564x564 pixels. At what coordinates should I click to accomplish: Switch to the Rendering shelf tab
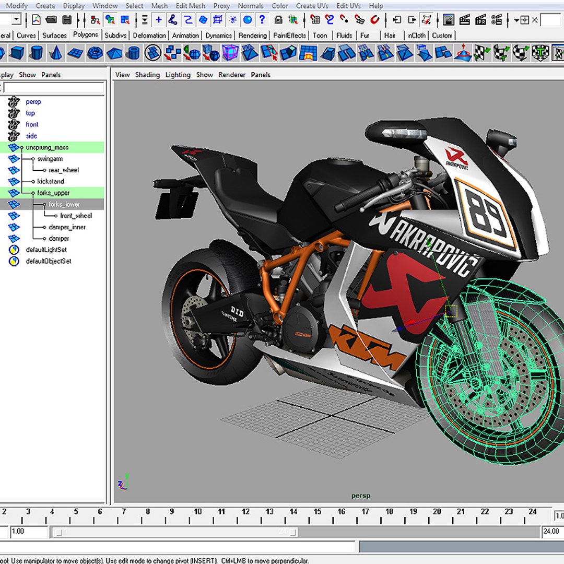pos(253,36)
